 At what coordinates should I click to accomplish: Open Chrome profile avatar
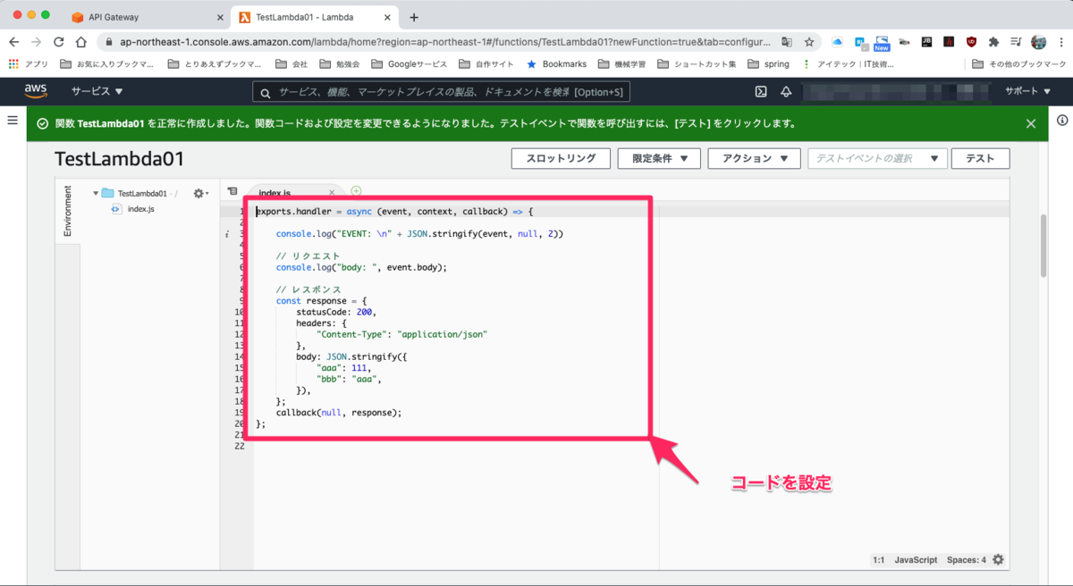[x=1038, y=42]
